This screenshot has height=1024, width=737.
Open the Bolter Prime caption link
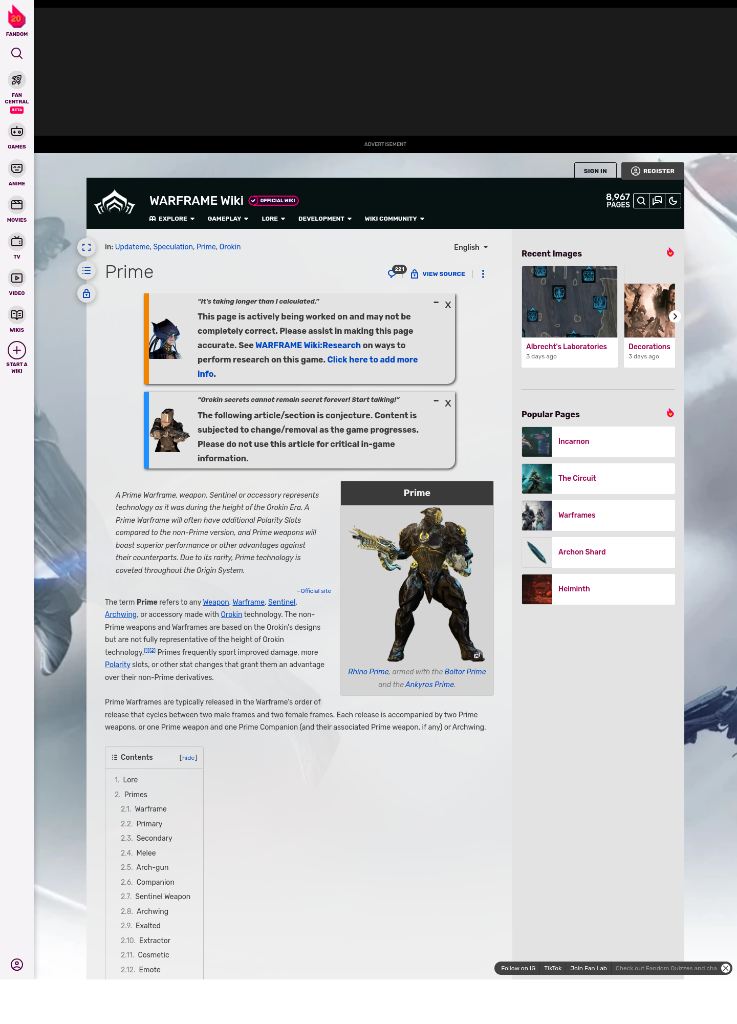click(465, 672)
